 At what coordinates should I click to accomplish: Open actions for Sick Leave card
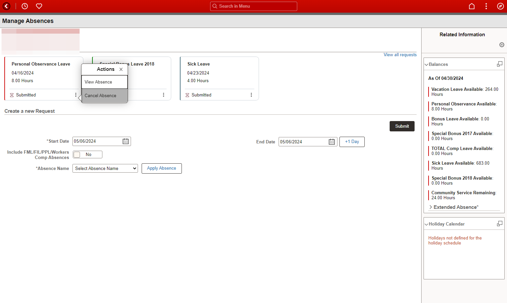pos(251,95)
